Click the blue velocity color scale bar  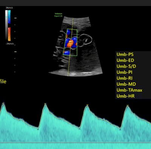tap(9, 17)
